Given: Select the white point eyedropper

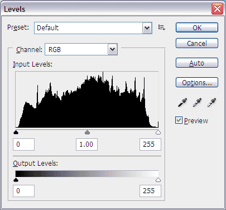Looking at the screenshot, I should [211, 102].
